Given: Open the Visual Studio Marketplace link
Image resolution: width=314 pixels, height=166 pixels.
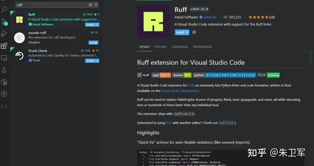Looking at the screenshot, I should (180, 91).
